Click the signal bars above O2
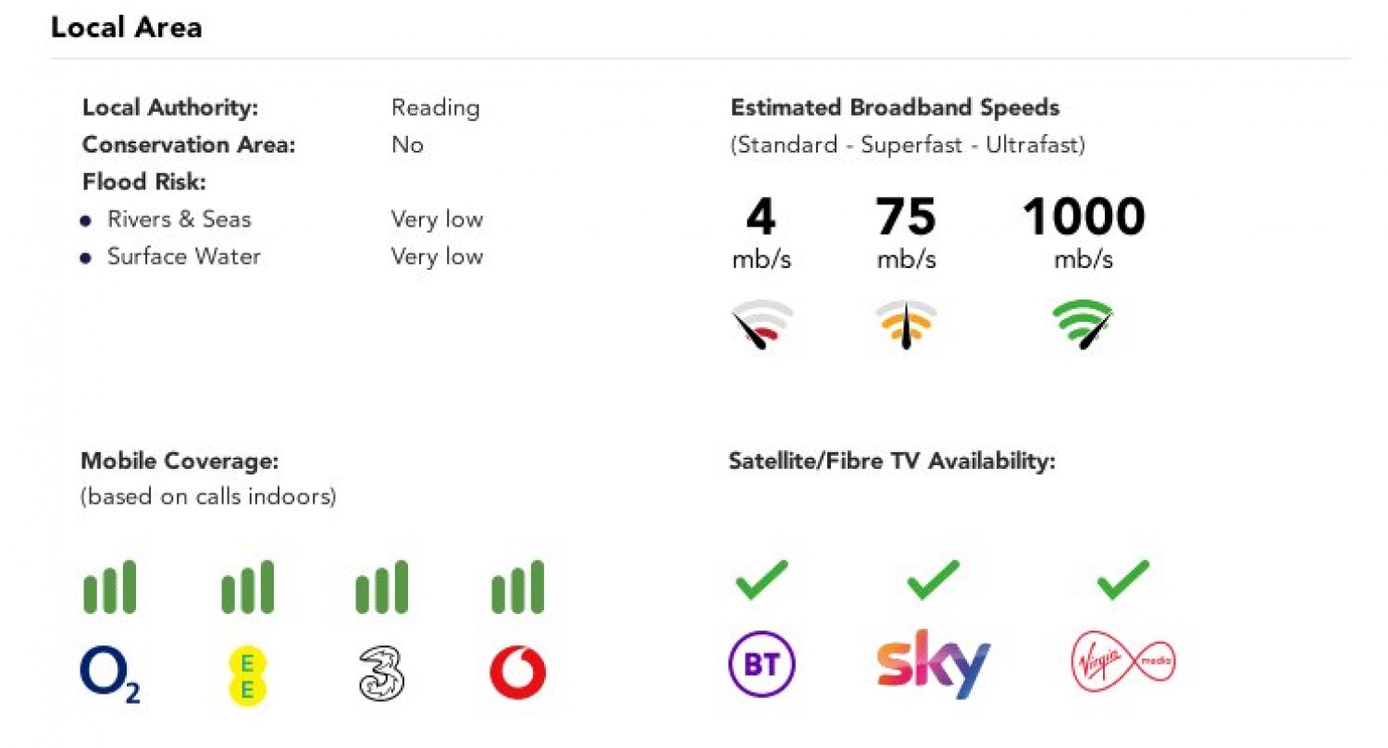The height and width of the screenshot is (748, 1388). pyautogui.click(x=110, y=587)
